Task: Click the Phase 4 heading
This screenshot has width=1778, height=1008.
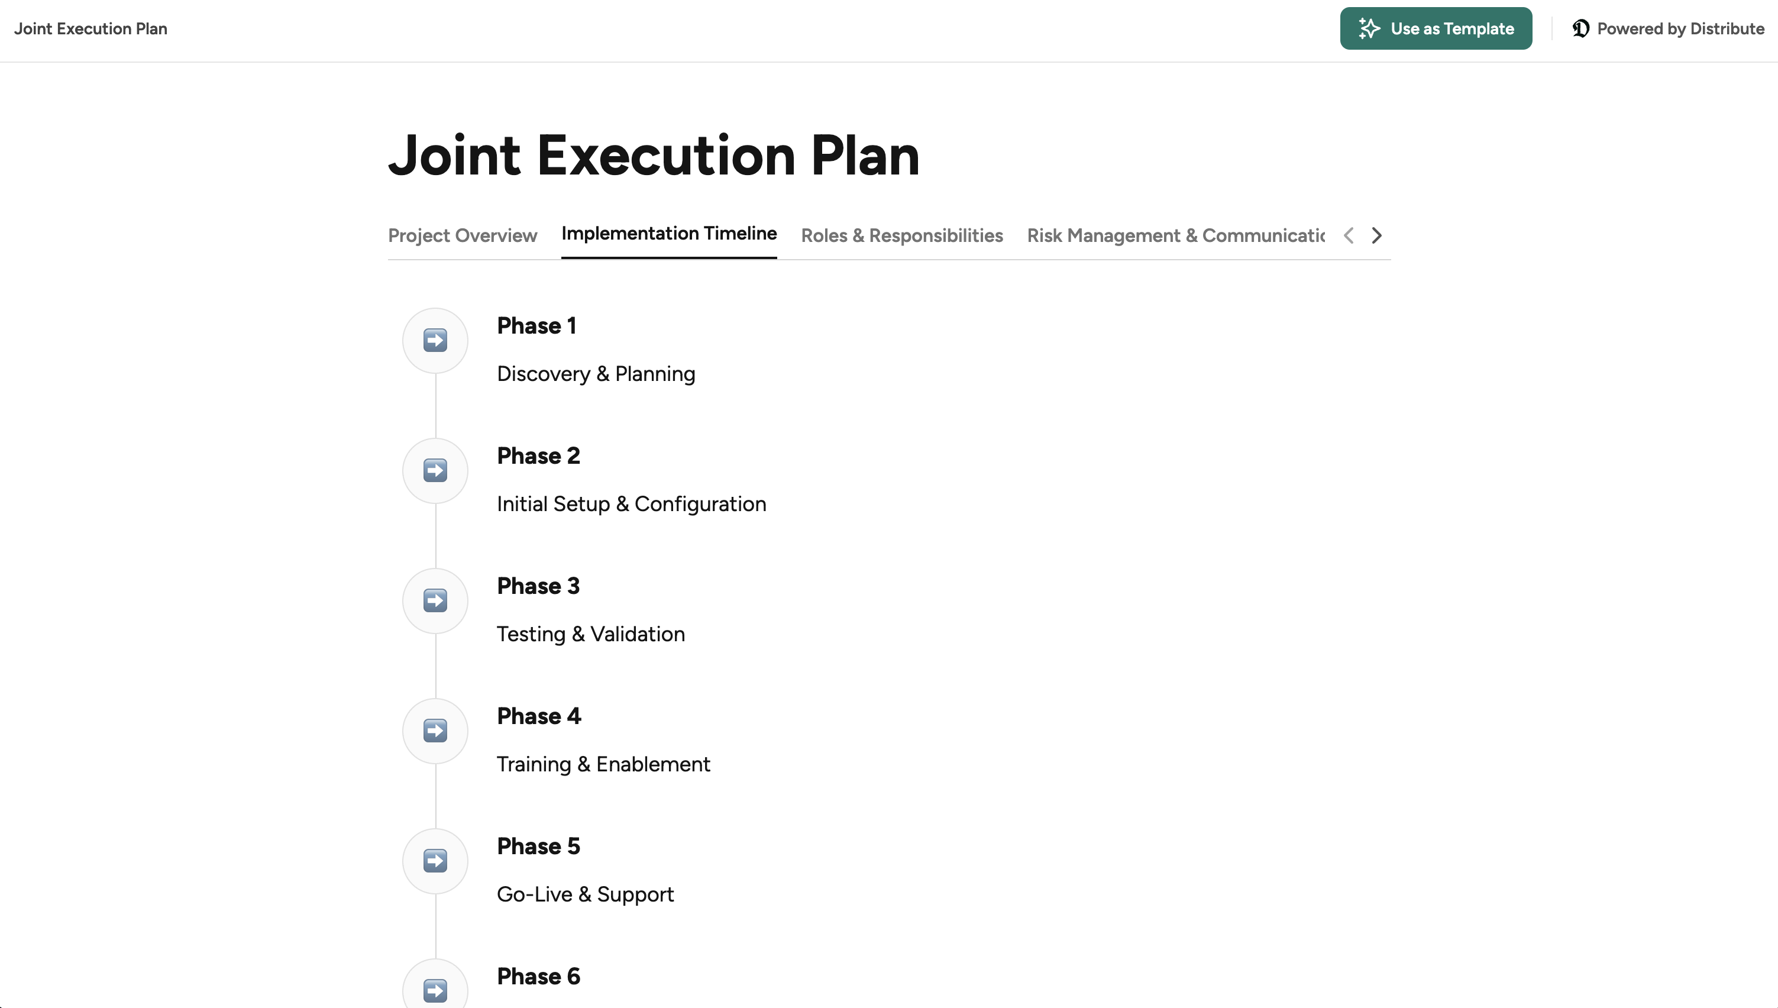Action: pos(539,716)
